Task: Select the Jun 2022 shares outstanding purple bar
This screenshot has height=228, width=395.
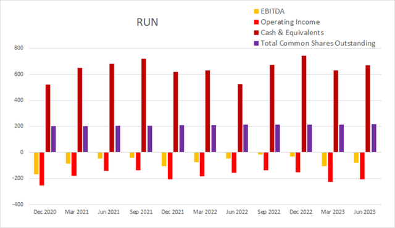Action: click(x=246, y=138)
